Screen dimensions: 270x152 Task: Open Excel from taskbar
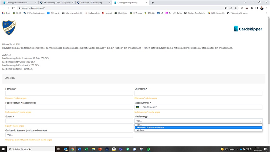[x=86, y=149]
